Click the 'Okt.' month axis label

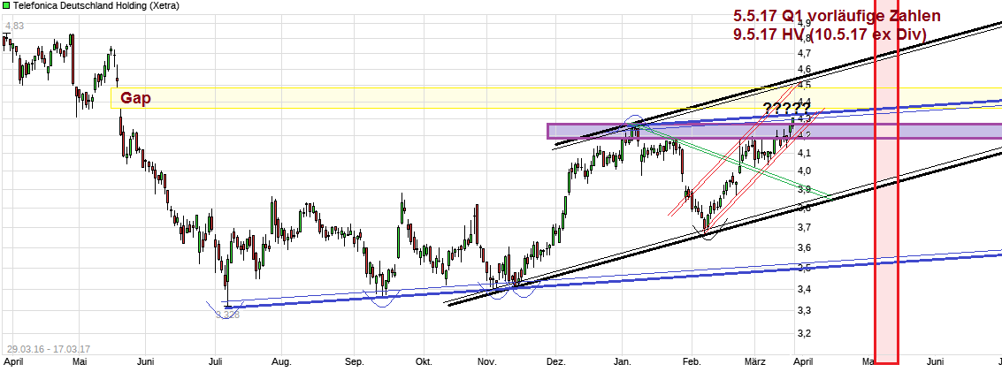tap(423, 361)
